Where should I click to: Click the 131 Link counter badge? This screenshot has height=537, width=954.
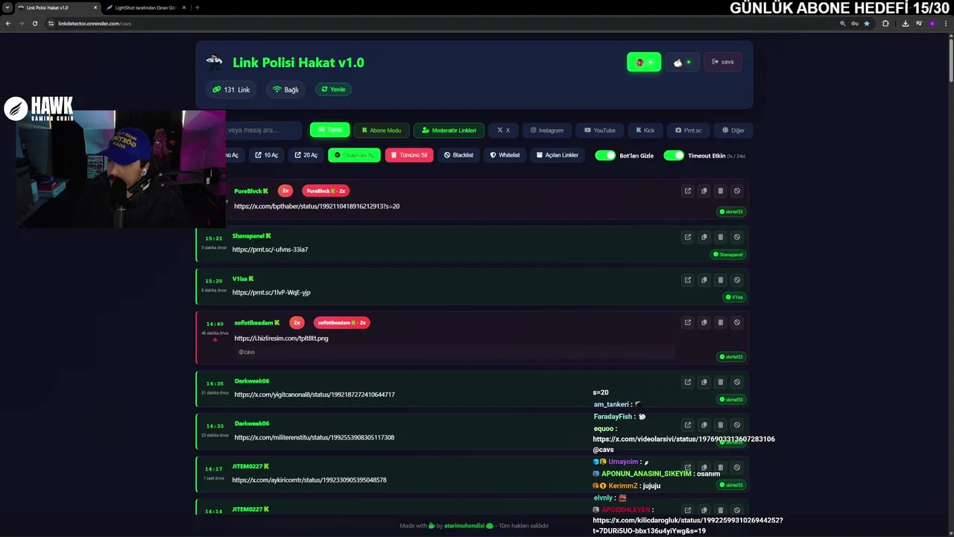231,89
